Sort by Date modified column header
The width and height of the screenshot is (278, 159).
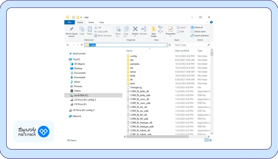coord(182,51)
